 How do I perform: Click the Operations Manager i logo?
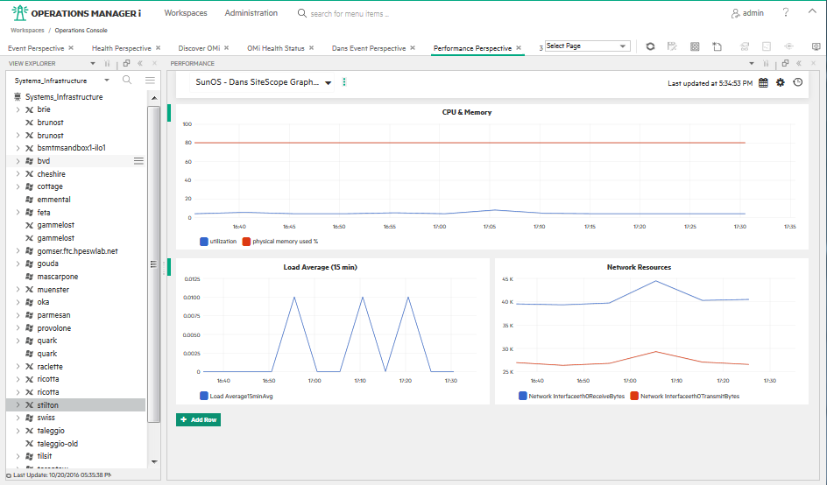tap(76, 13)
